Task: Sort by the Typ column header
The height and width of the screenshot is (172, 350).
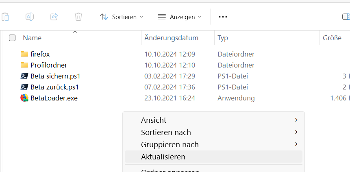Action: 223,38
